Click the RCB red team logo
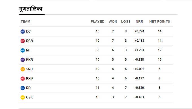The image size is (192, 109). pos(23,41)
